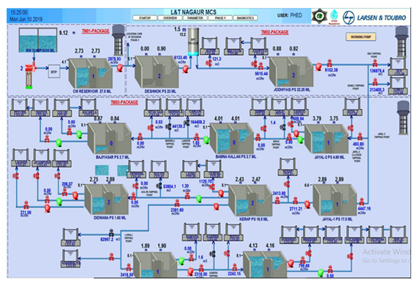Open the PARAMETER page
This screenshot has height=285, width=417.
(x=195, y=18)
